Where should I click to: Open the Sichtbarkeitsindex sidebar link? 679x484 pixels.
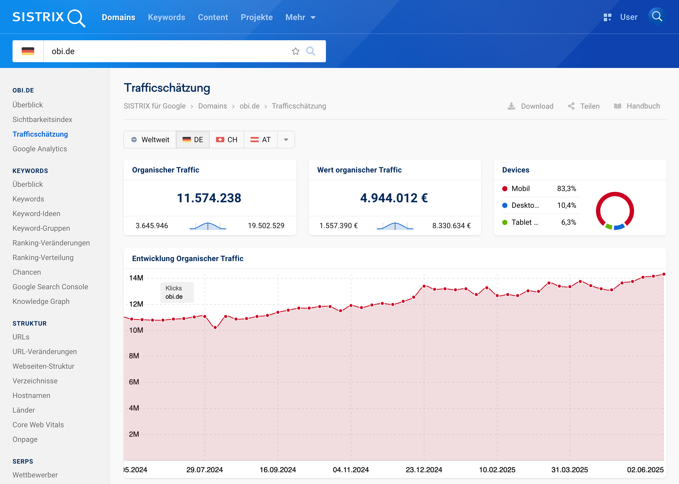click(42, 119)
